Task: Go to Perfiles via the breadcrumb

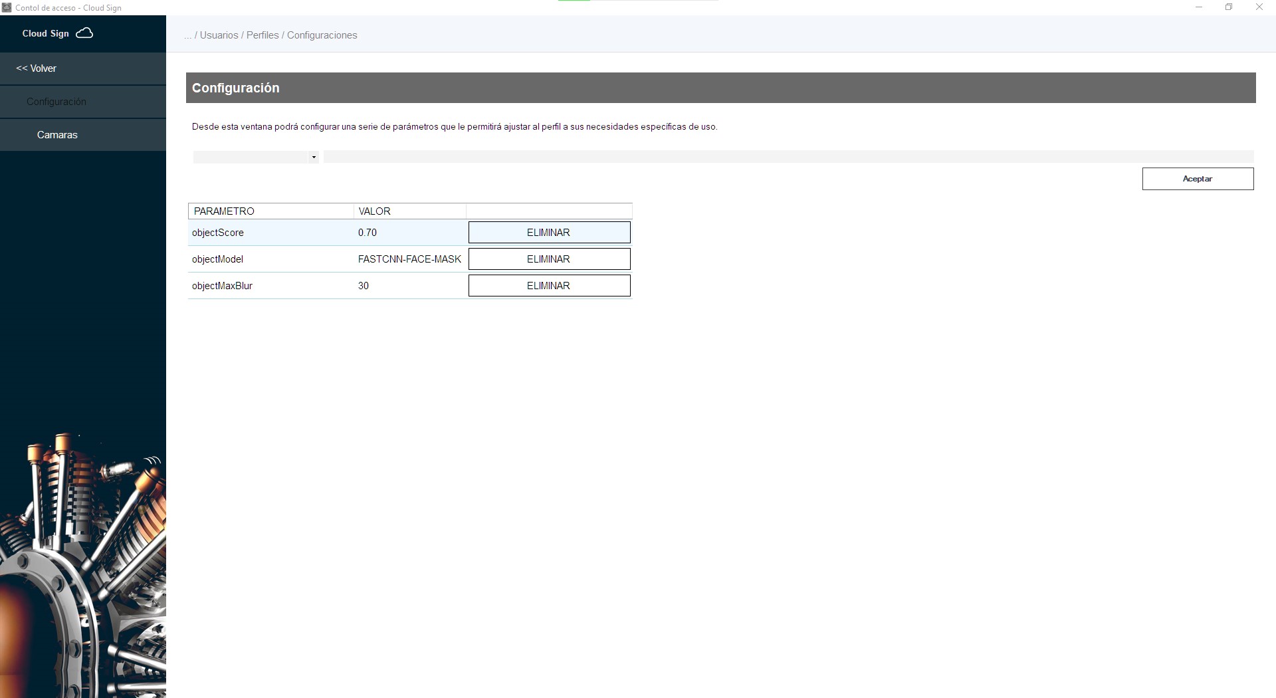Action: [x=263, y=35]
